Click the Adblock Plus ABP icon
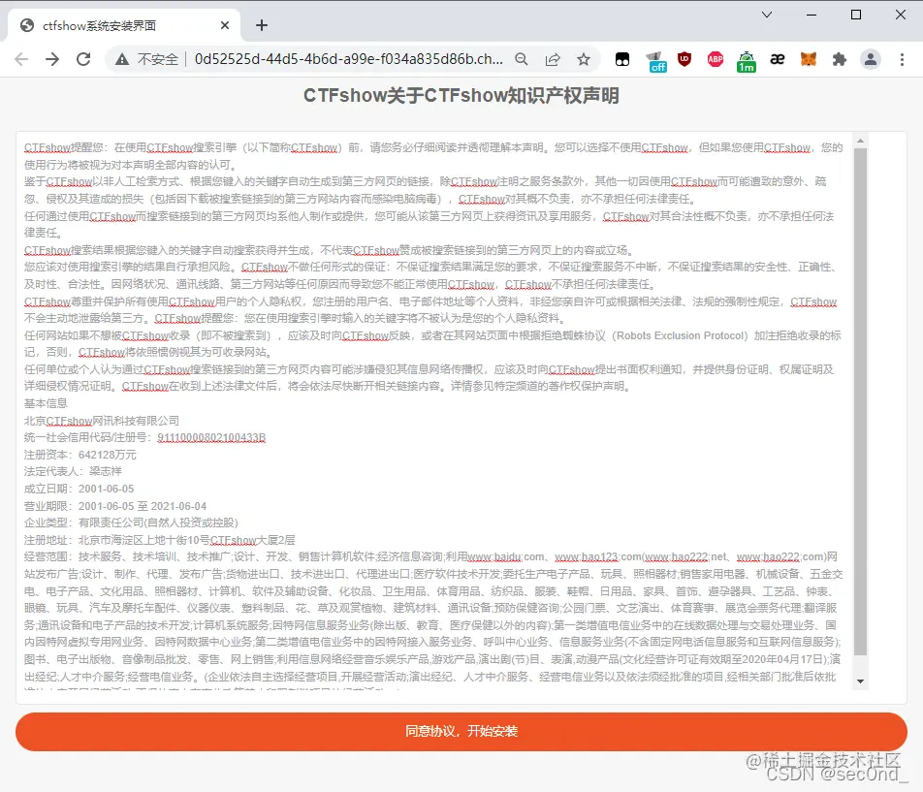Screen dimensions: 923x792 (x=715, y=59)
